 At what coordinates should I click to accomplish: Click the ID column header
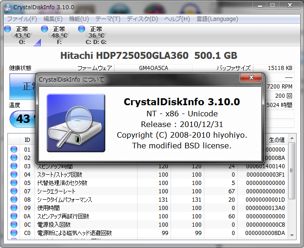(27, 140)
